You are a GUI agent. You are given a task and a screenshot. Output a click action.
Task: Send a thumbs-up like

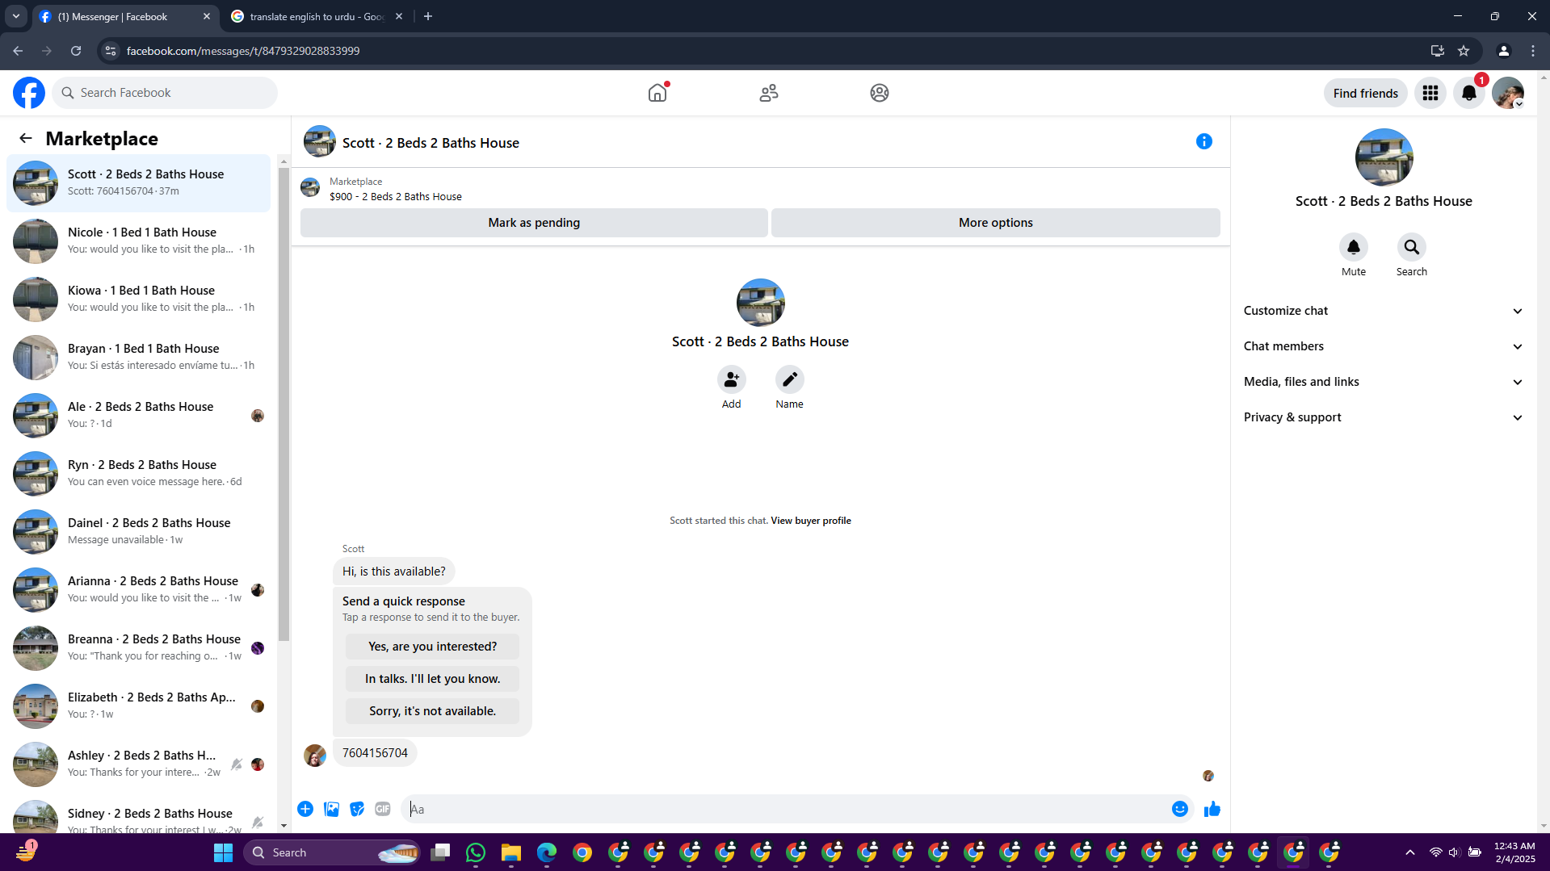click(x=1212, y=809)
